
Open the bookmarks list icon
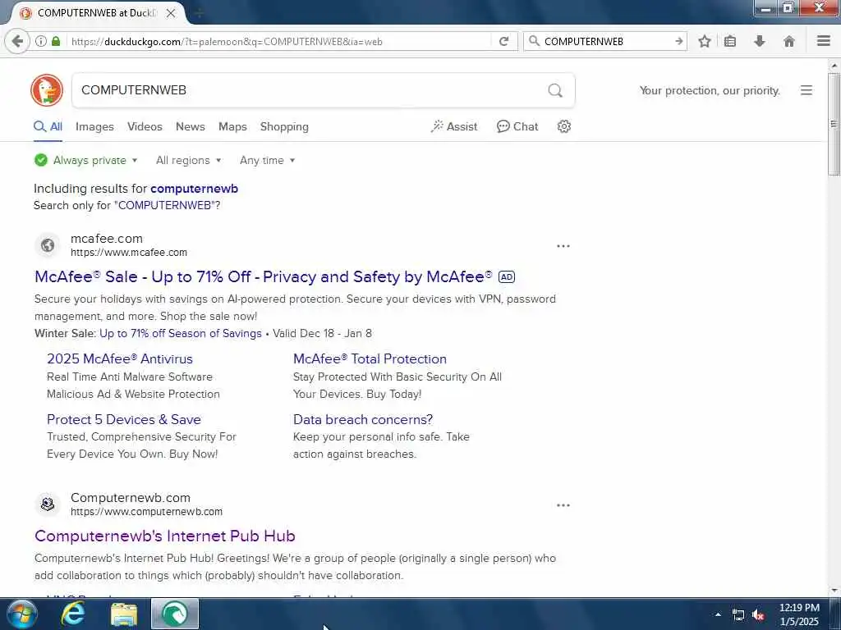[730, 41]
